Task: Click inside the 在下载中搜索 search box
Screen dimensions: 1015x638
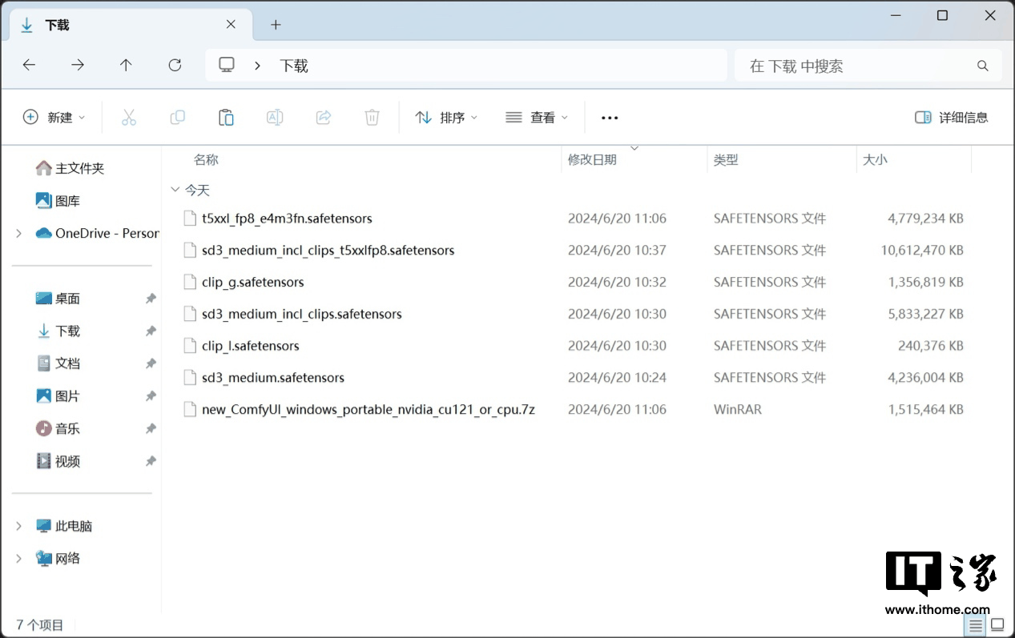Action: coord(849,66)
